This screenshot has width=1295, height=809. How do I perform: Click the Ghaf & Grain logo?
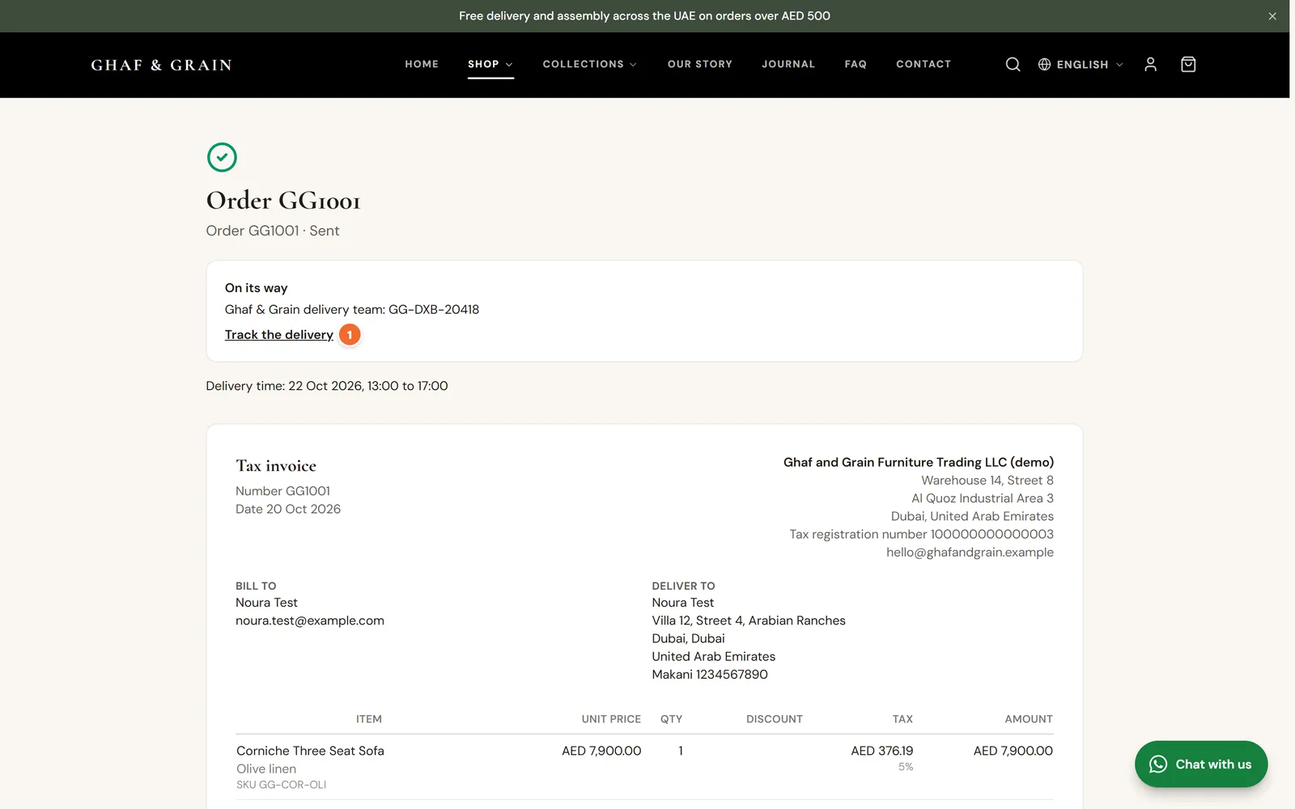tap(161, 65)
